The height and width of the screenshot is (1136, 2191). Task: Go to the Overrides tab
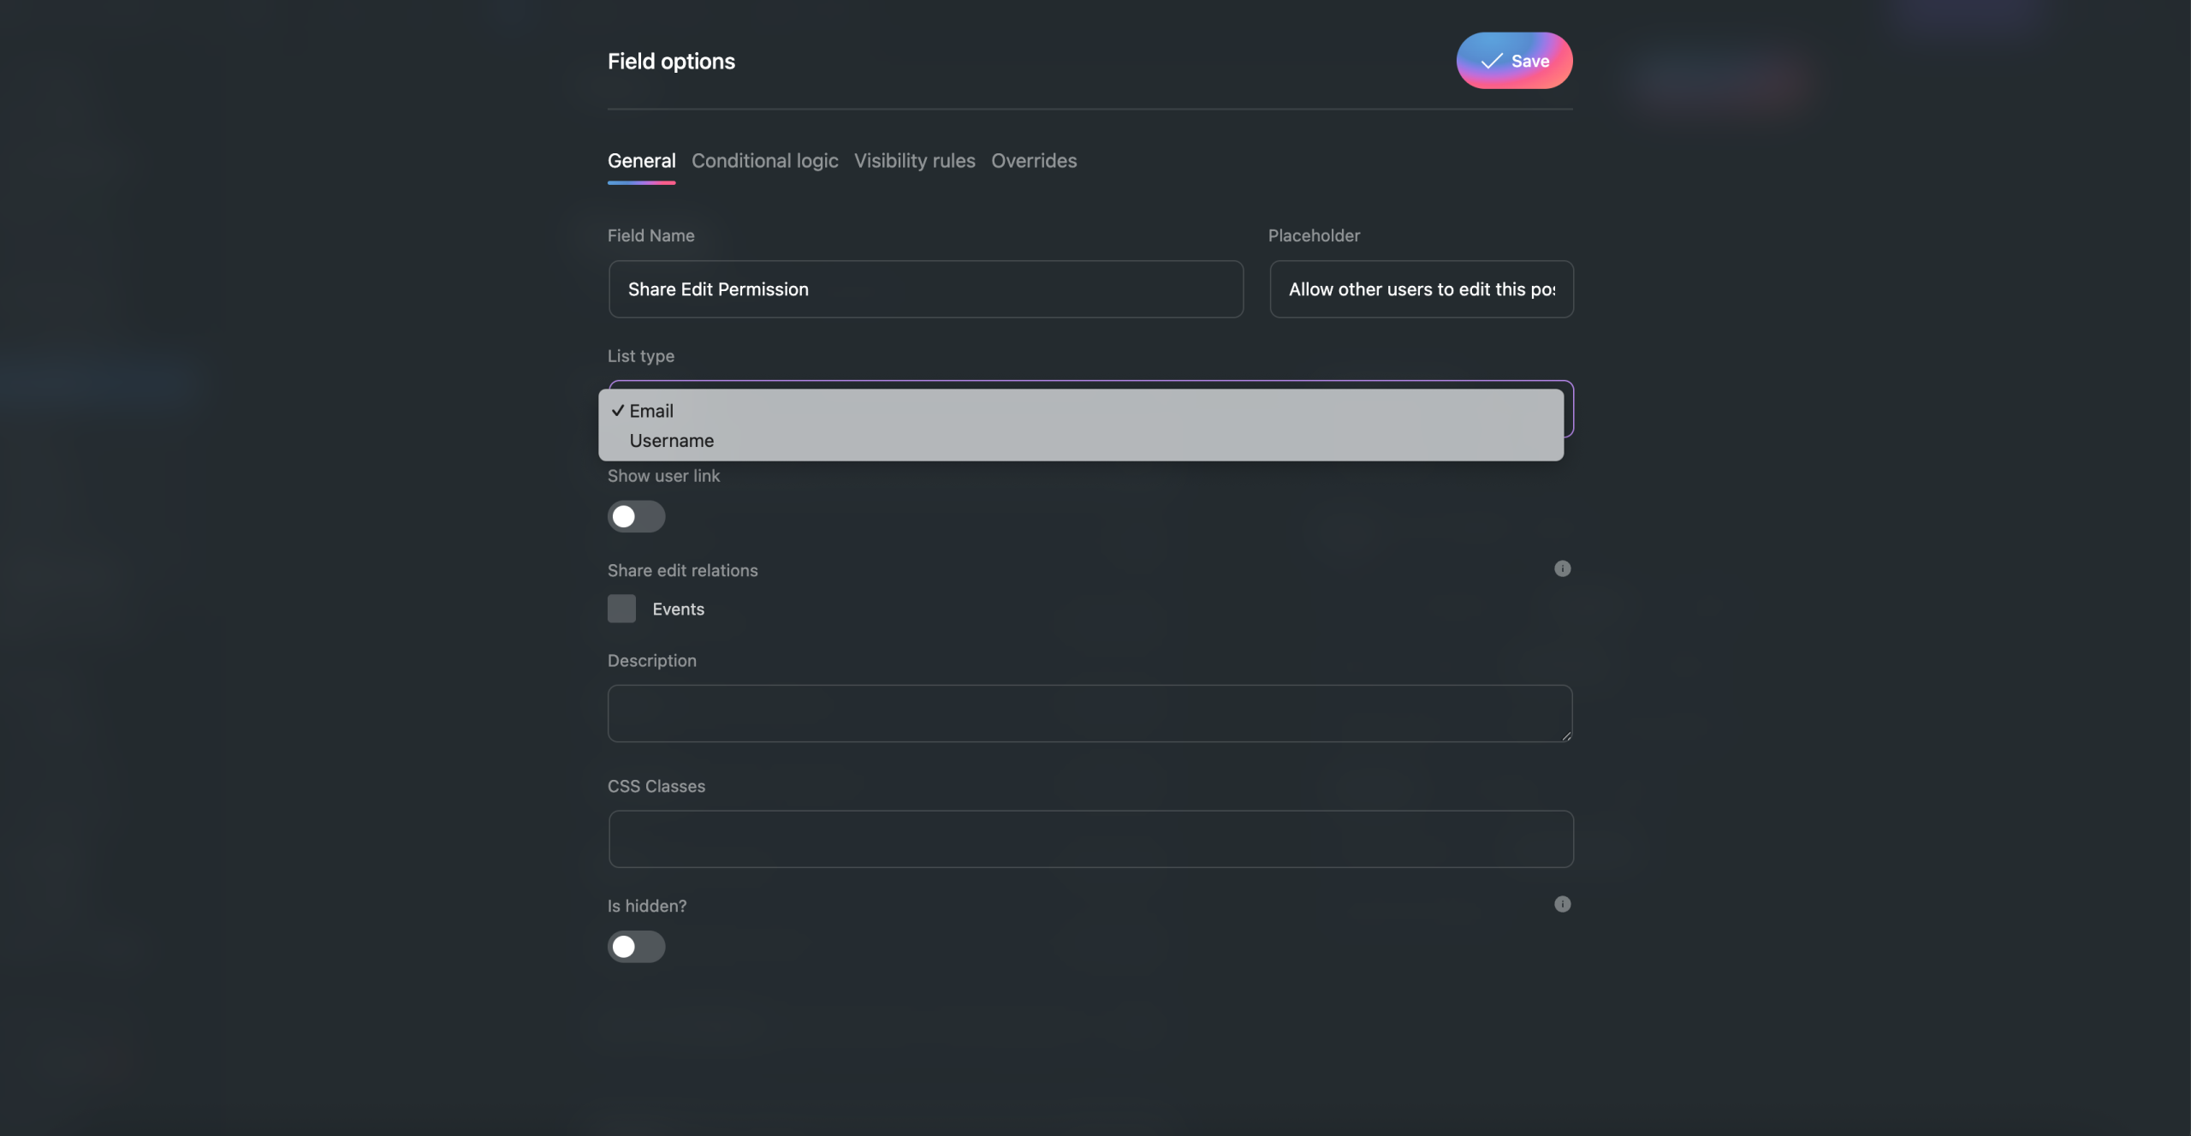[x=1034, y=161]
